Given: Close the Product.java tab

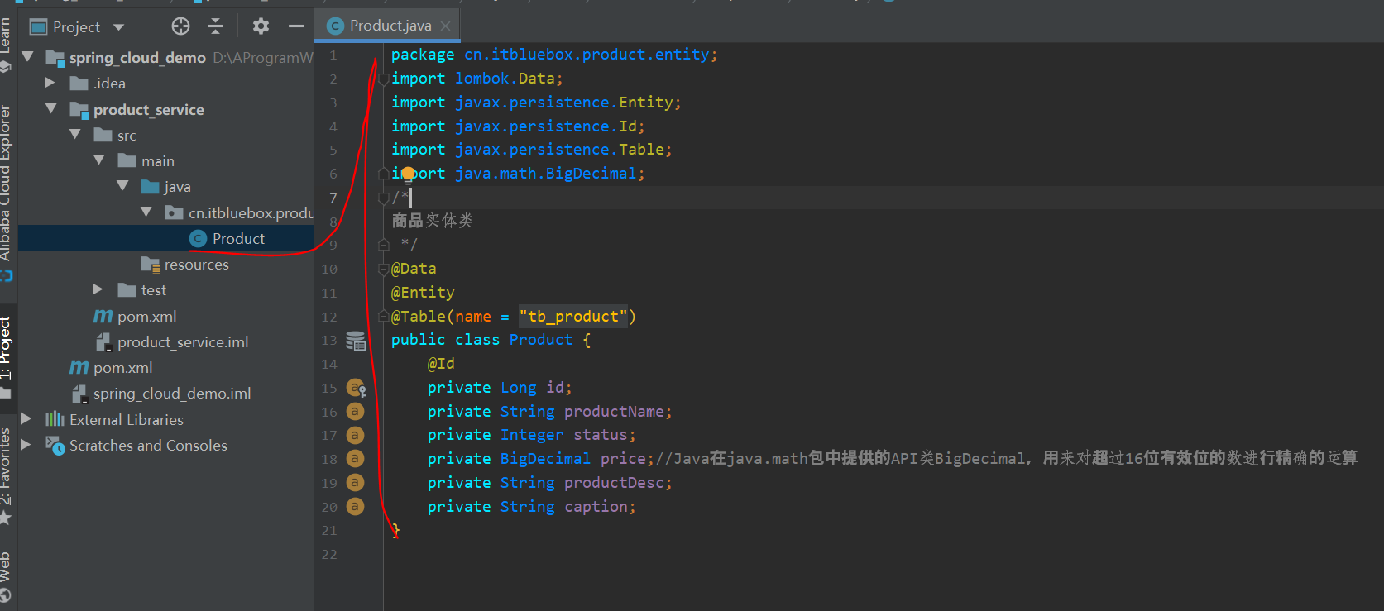Looking at the screenshot, I should [x=445, y=26].
